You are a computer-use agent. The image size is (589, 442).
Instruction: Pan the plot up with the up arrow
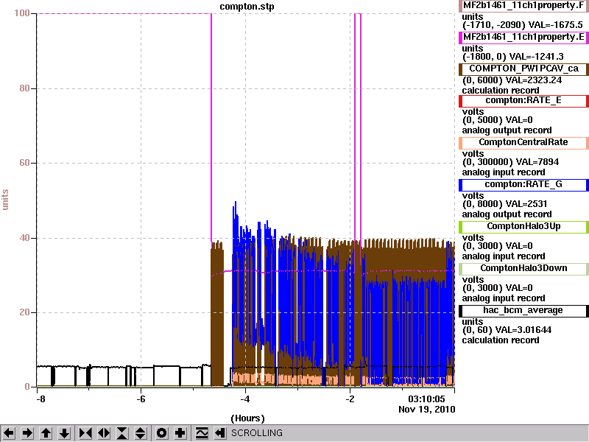46,433
